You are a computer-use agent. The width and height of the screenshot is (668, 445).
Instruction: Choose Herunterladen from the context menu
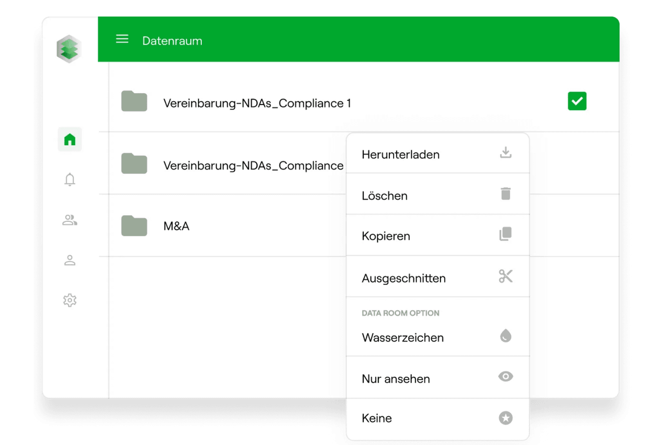click(x=438, y=154)
